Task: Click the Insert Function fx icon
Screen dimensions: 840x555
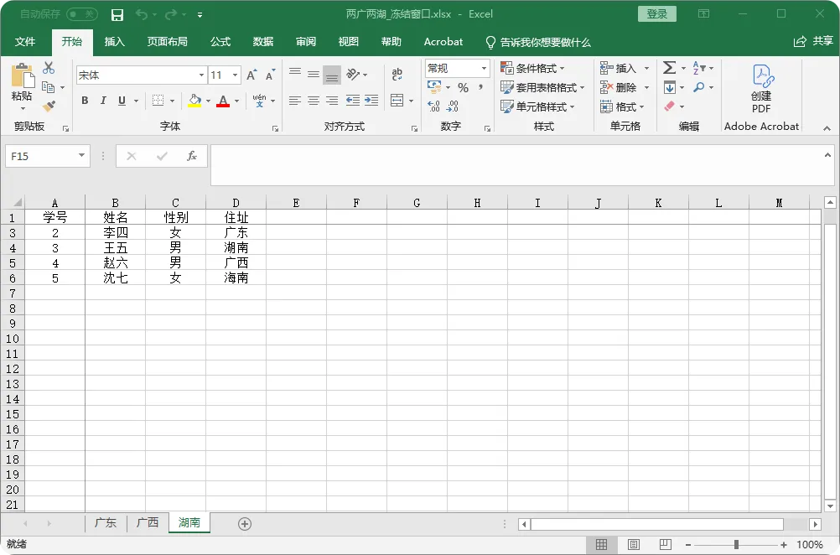Action: point(191,156)
